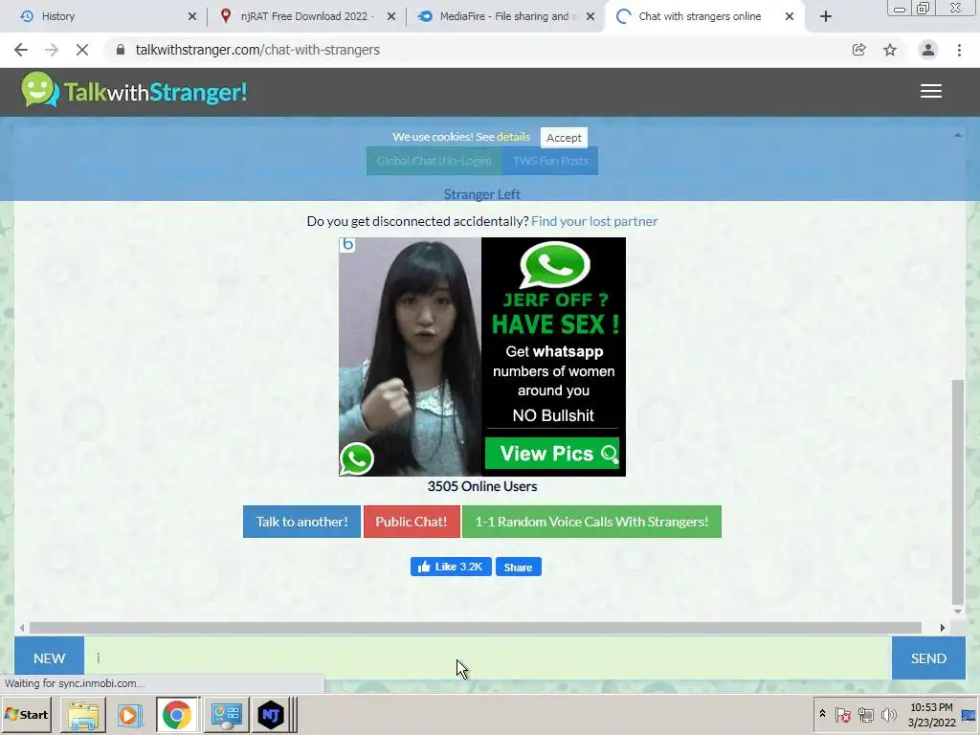Click the browser forward arrow
The height and width of the screenshot is (735, 980).
(x=52, y=50)
